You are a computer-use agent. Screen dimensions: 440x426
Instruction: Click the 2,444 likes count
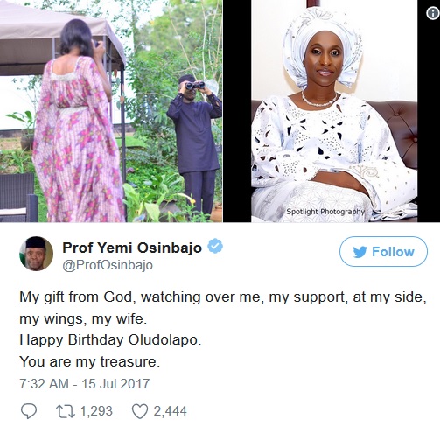170,411
